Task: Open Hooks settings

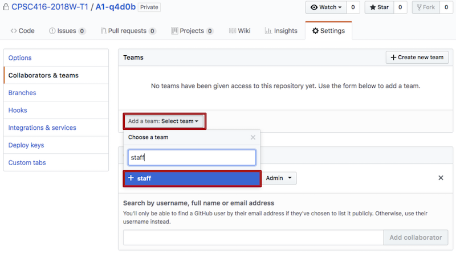Action: point(56,110)
